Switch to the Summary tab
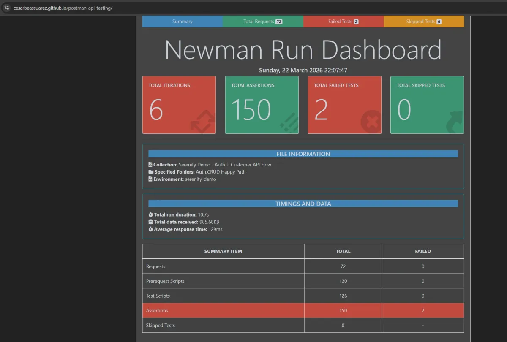507x342 pixels. [x=182, y=21]
